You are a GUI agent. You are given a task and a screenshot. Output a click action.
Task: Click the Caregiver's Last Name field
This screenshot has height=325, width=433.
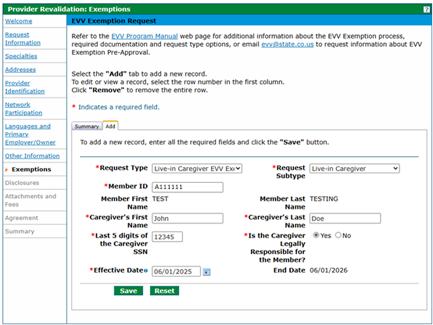pyautogui.click(x=345, y=218)
